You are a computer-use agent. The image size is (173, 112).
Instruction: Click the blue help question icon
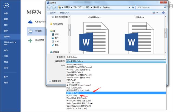163,13
